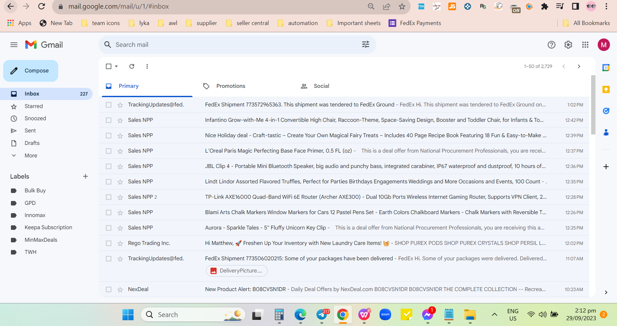The height and width of the screenshot is (326, 617).
Task: Go to older messages page arrow
Action: (x=579, y=66)
